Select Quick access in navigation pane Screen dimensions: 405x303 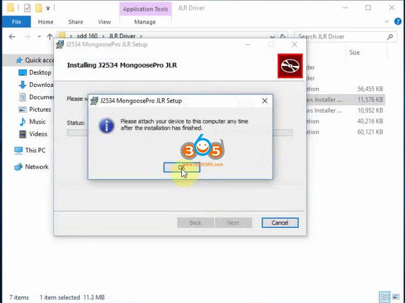click(x=35, y=60)
